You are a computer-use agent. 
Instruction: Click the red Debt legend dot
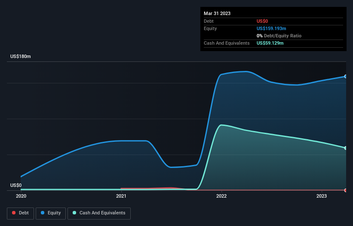tap(14, 213)
